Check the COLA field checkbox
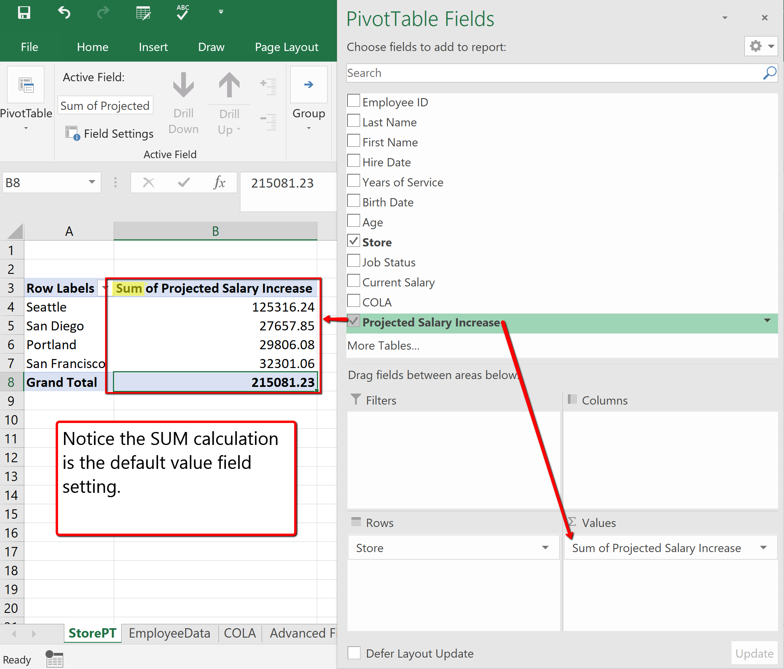 pos(354,301)
